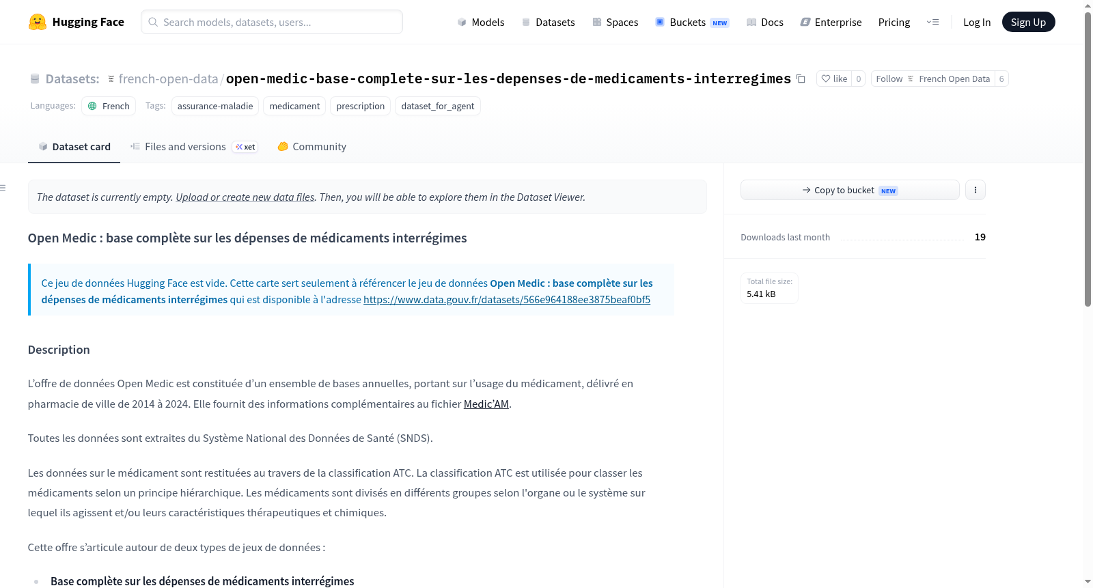Image resolution: width=1093 pixels, height=588 pixels.
Task: Click the Sign Up button
Action: click(1028, 22)
